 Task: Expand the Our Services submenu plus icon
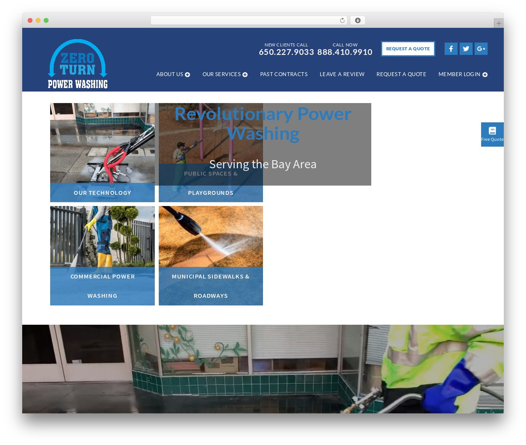coord(245,75)
